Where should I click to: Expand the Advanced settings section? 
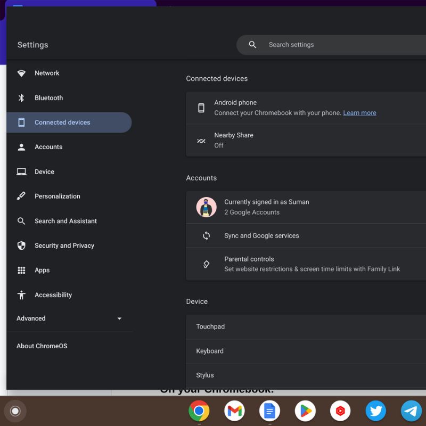point(69,318)
